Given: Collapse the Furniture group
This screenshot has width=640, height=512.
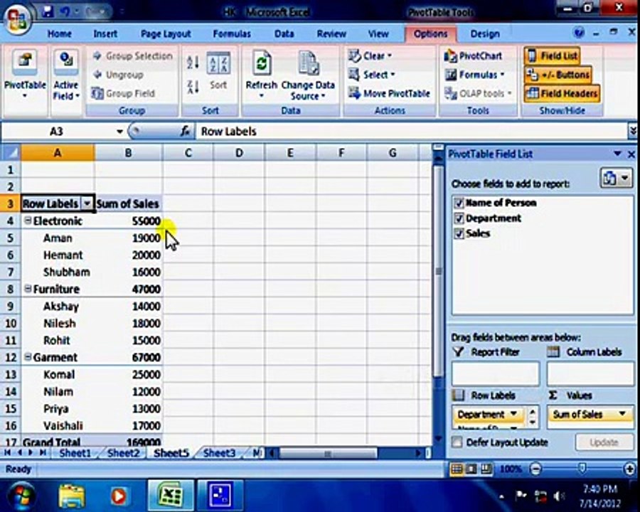Looking at the screenshot, I should pos(28,289).
